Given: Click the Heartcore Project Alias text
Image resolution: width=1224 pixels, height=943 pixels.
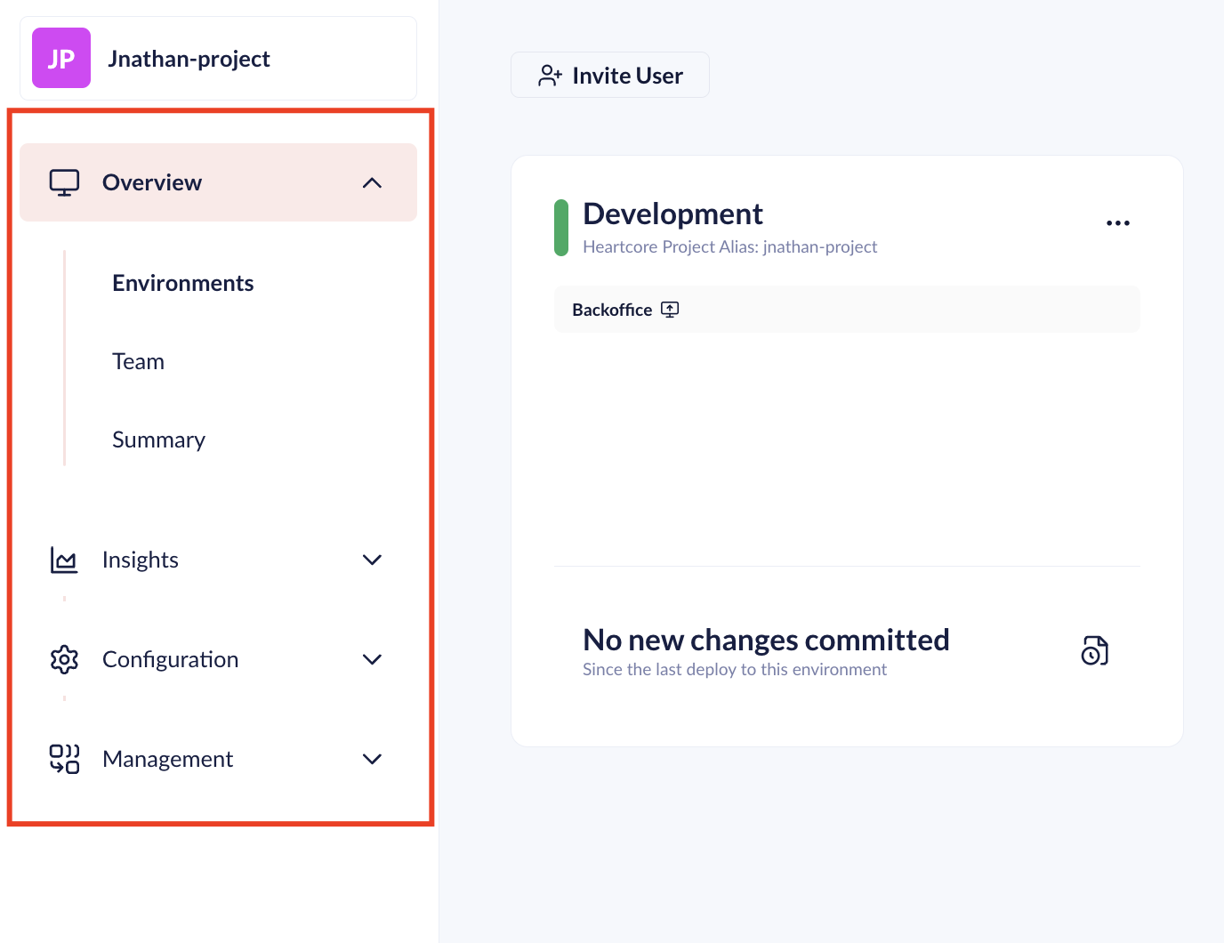Looking at the screenshot, I should click(x=729, y=246).
